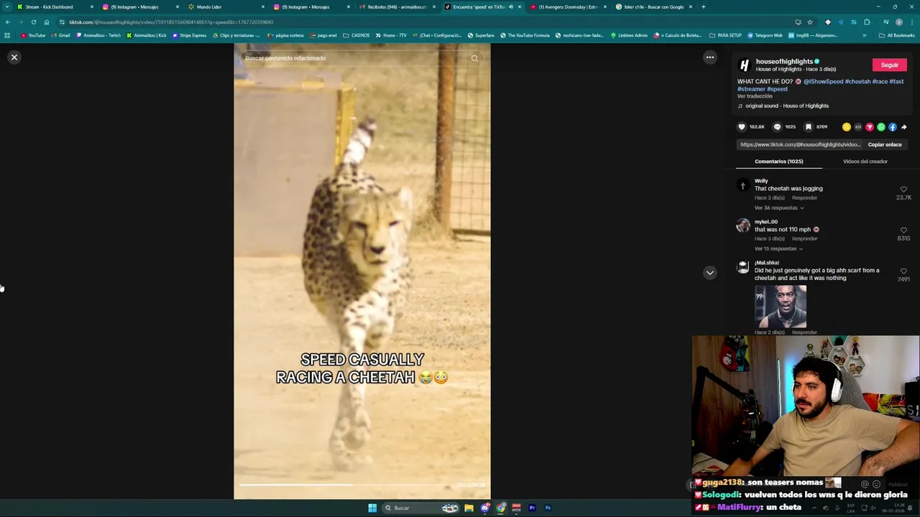Open the three-dot more options menu
Viewport: 920px width, 517px height.
coord(709,57)
